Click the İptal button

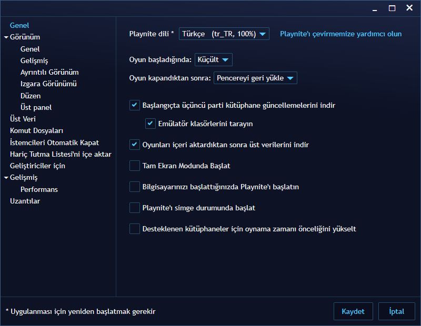tap(397, 311)
